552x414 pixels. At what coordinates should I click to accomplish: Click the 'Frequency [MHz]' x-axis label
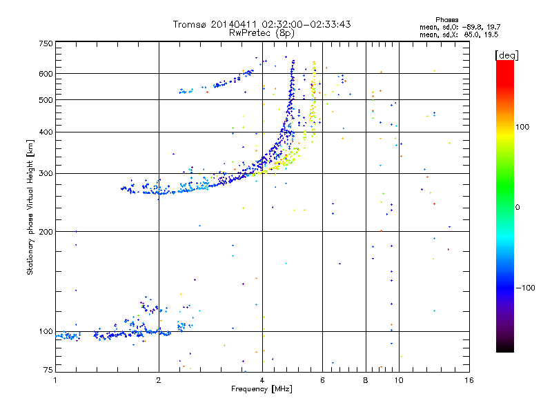coord(262,389)
